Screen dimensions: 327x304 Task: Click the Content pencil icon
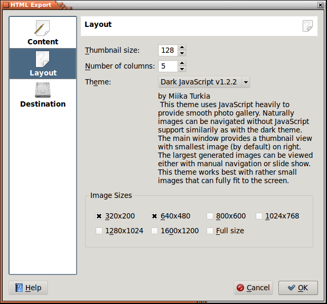42,28
